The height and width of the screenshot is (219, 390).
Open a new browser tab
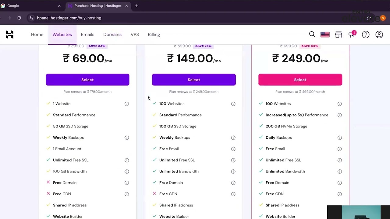[136, 6]
